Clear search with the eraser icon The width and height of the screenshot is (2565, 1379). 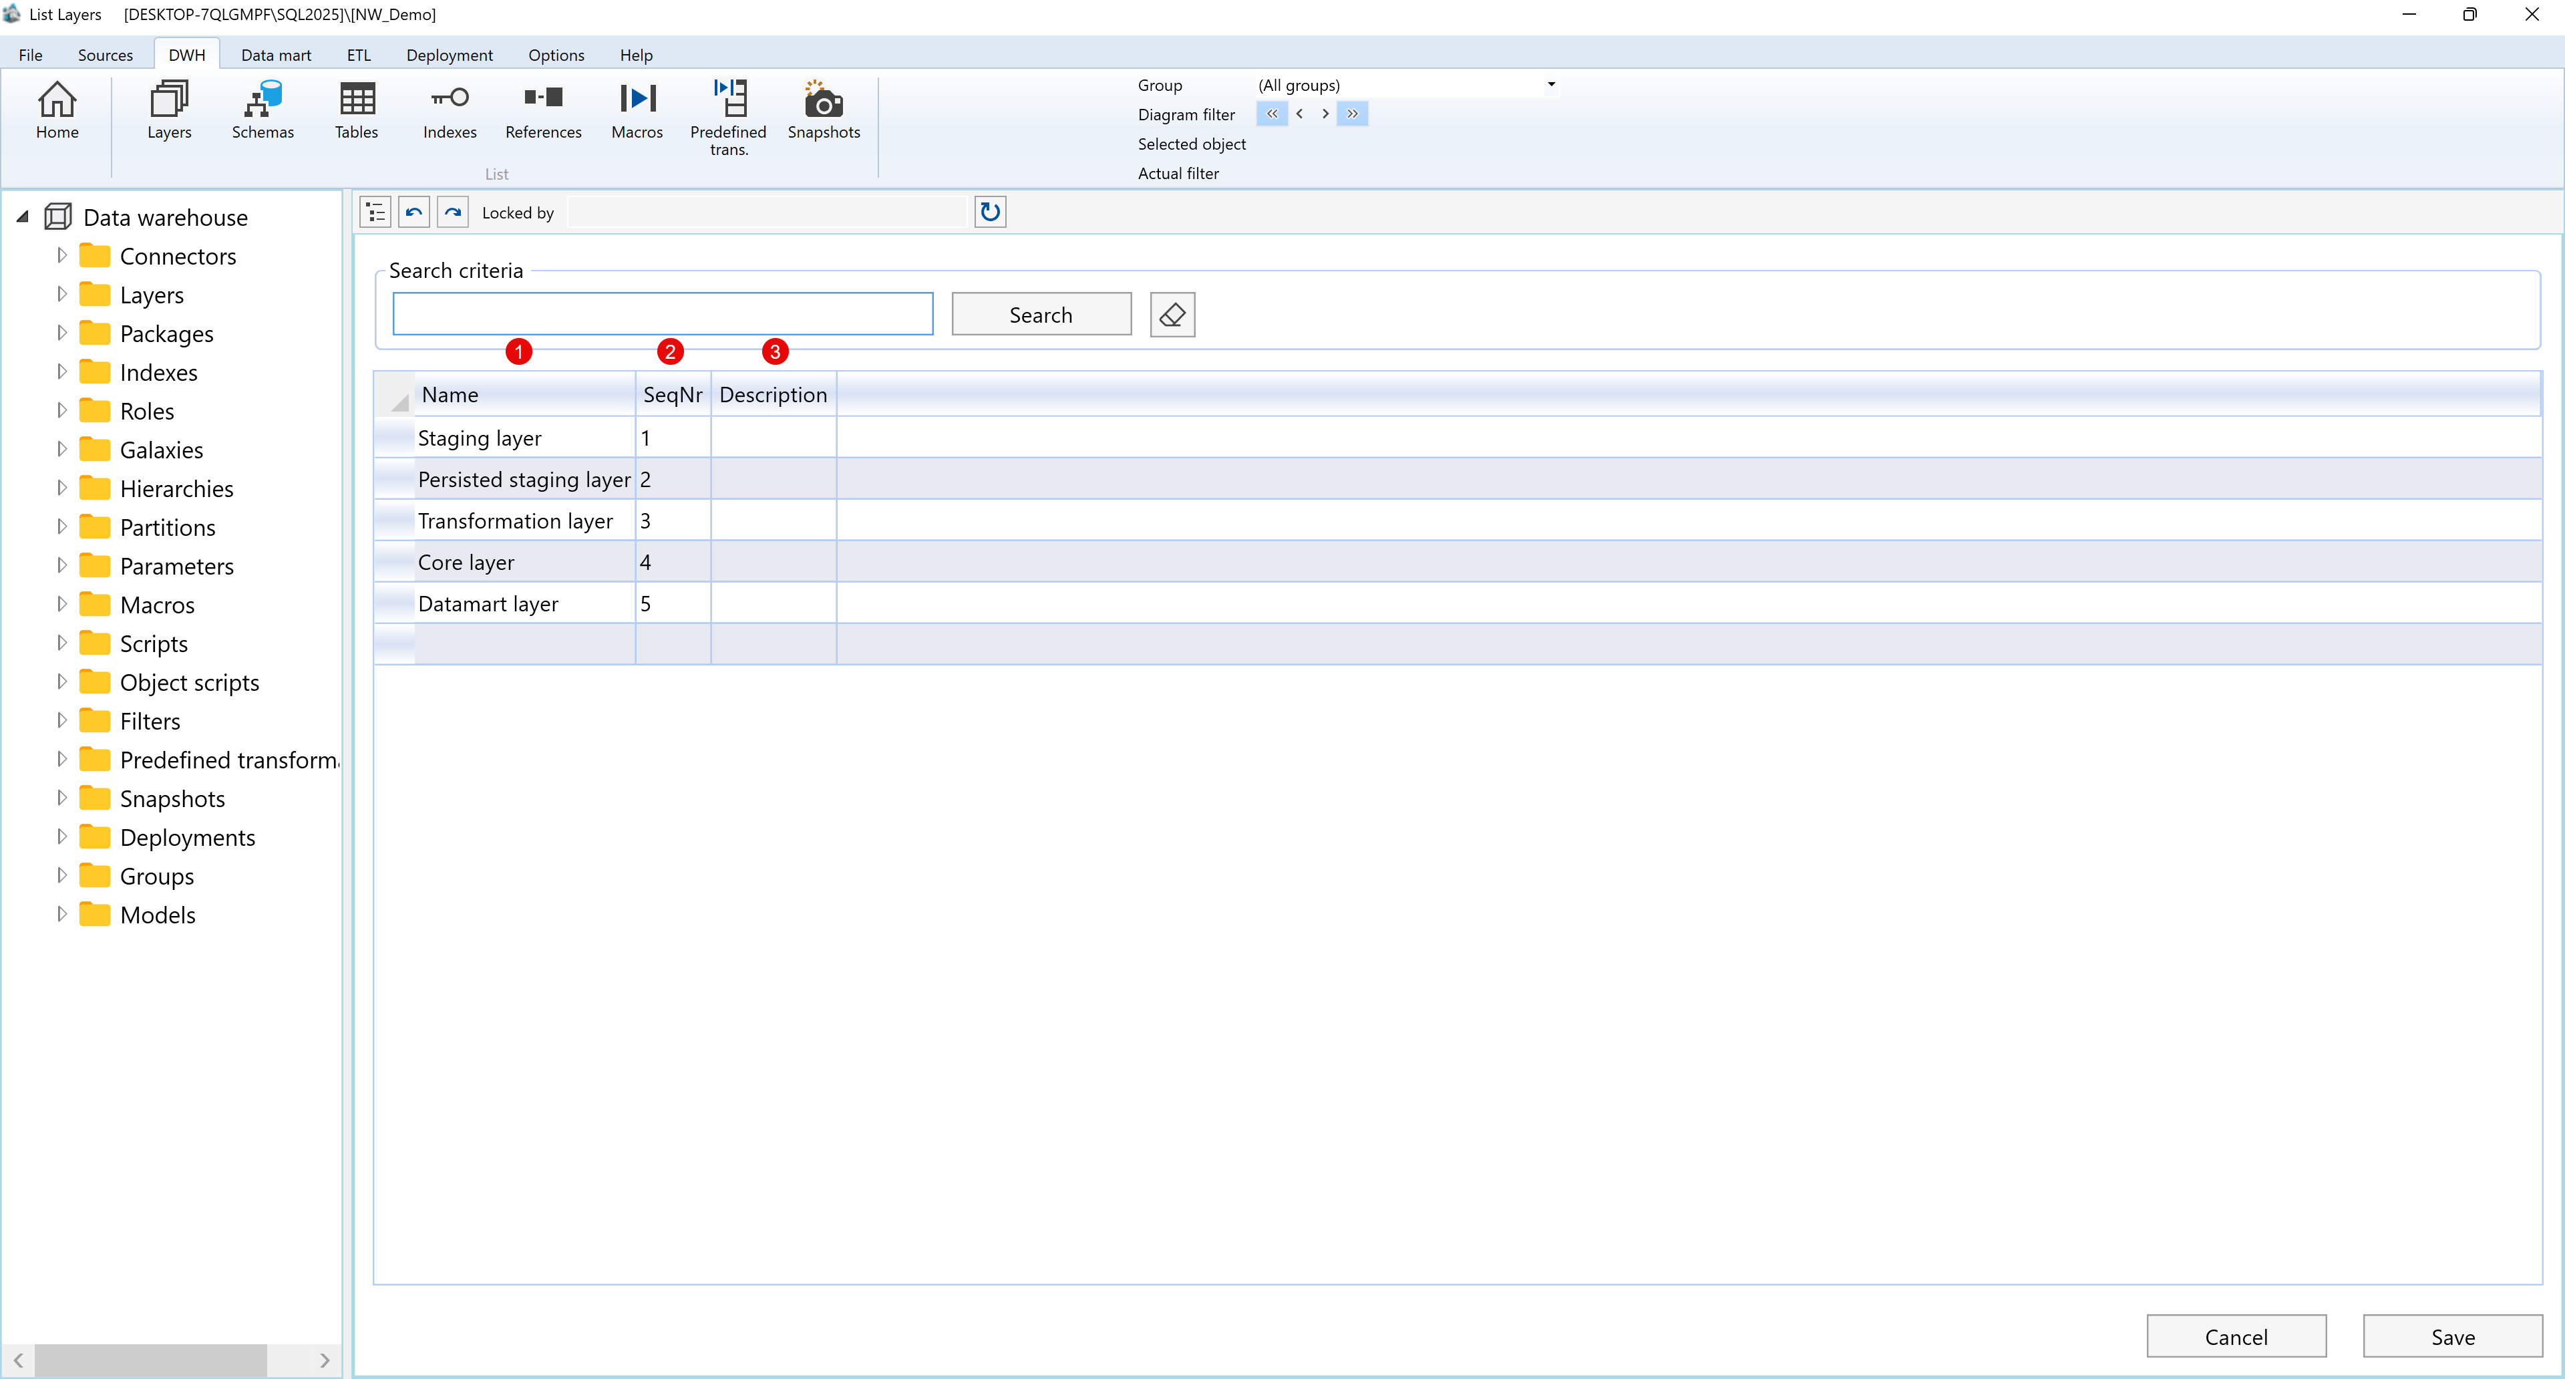(1171, 313)
